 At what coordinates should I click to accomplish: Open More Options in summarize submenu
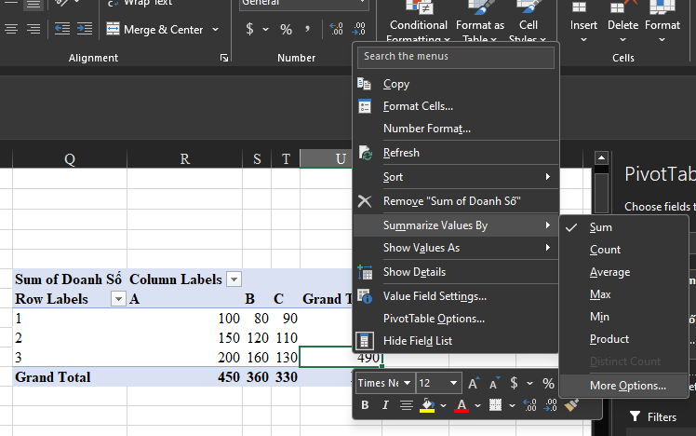627,386
